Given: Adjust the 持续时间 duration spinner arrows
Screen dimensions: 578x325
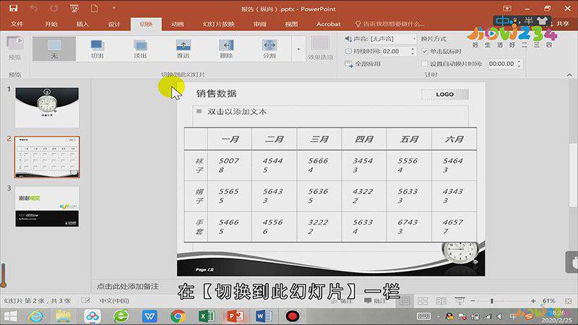Looking at the screenshot, I should (413, 51).
